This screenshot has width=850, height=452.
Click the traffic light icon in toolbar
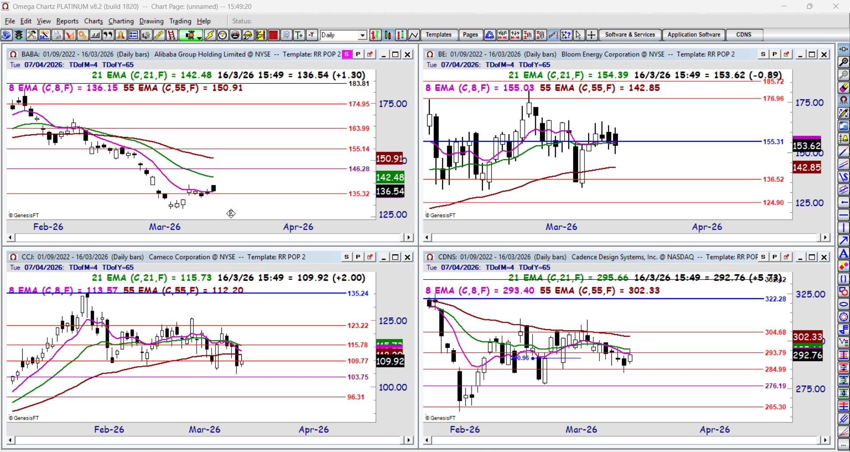(19, 35)
